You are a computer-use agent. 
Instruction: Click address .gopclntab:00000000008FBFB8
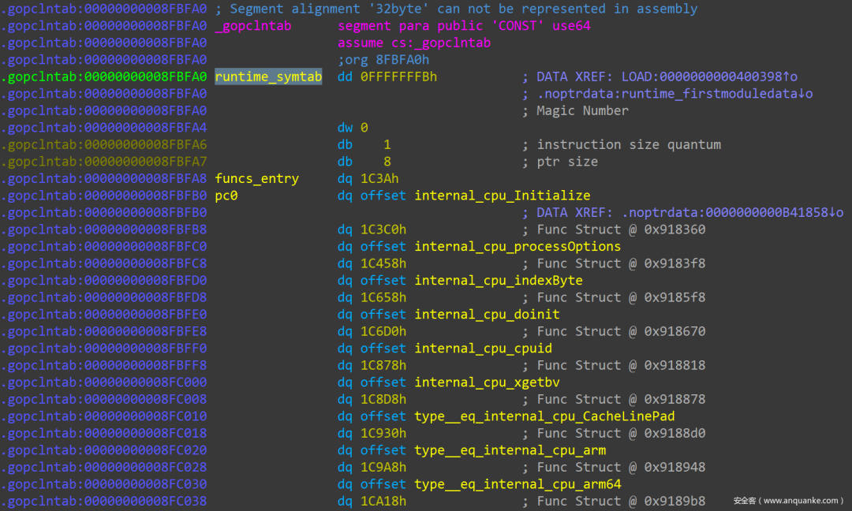[x=104, y=229]
